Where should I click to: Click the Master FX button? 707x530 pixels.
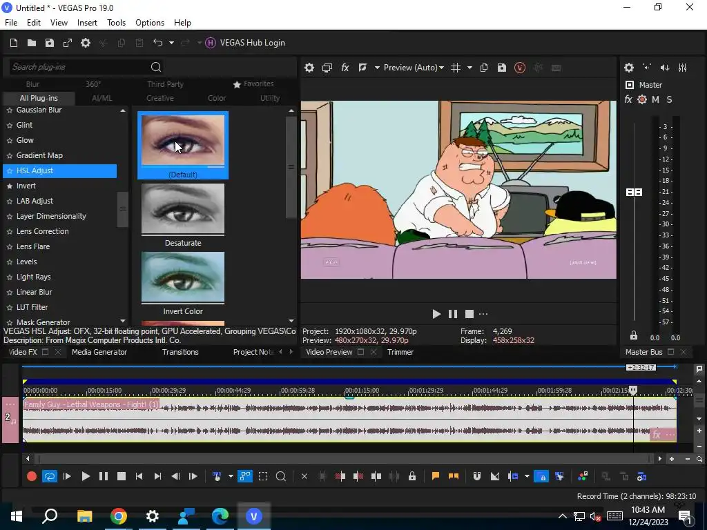(x=628, y=99)
